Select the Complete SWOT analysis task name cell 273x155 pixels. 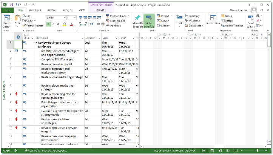point(57,59)
